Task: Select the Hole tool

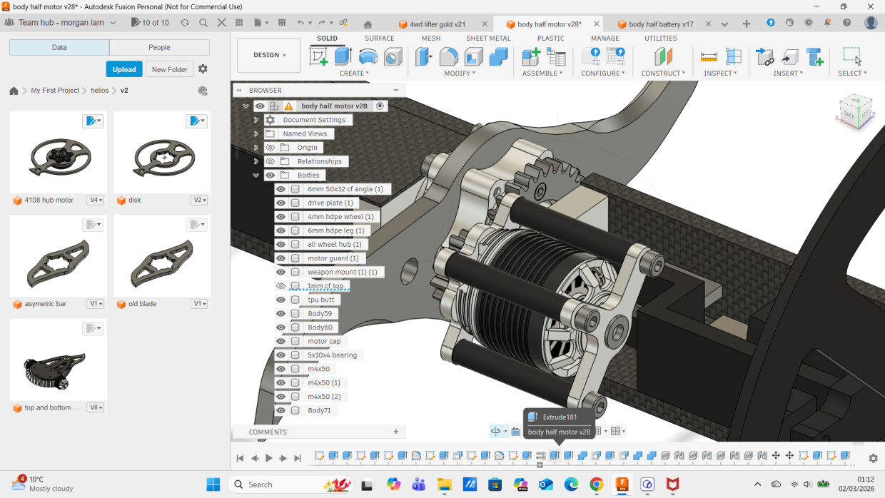Action: click(x=393, y=56)
